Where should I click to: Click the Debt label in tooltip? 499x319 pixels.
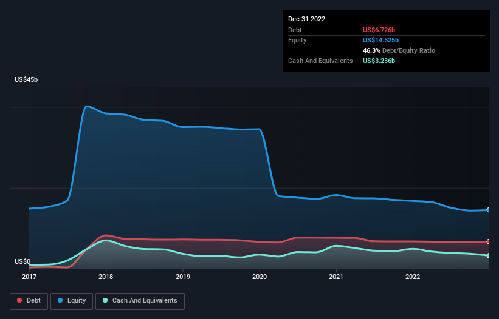point(295,30)
